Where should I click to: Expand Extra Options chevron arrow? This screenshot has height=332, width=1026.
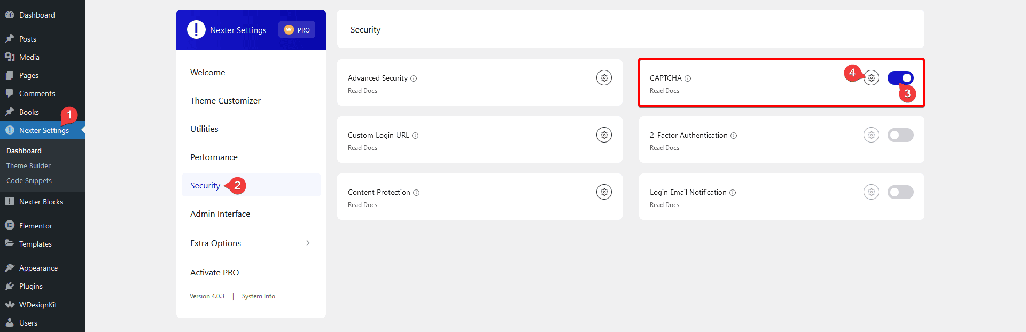click(x=308, y=243)
